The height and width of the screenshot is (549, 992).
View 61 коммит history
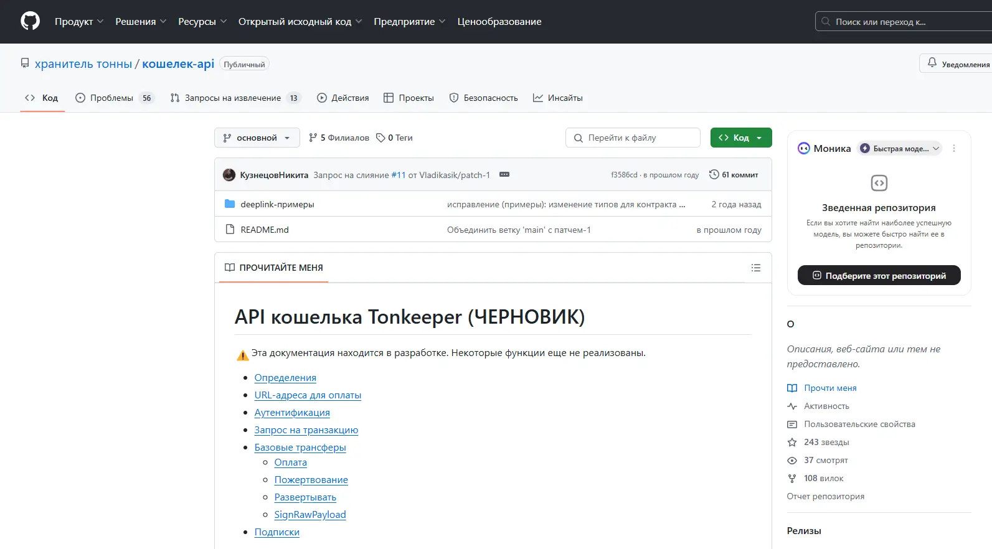(734, 175)
